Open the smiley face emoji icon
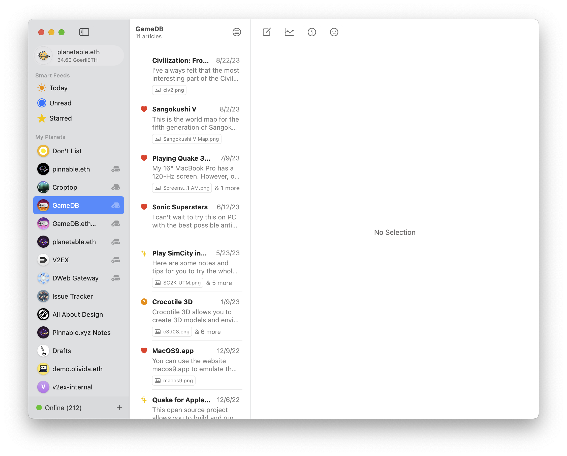 pos(334,32)
